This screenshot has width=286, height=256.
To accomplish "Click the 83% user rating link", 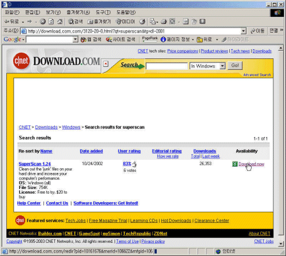I will coord(127,164).
